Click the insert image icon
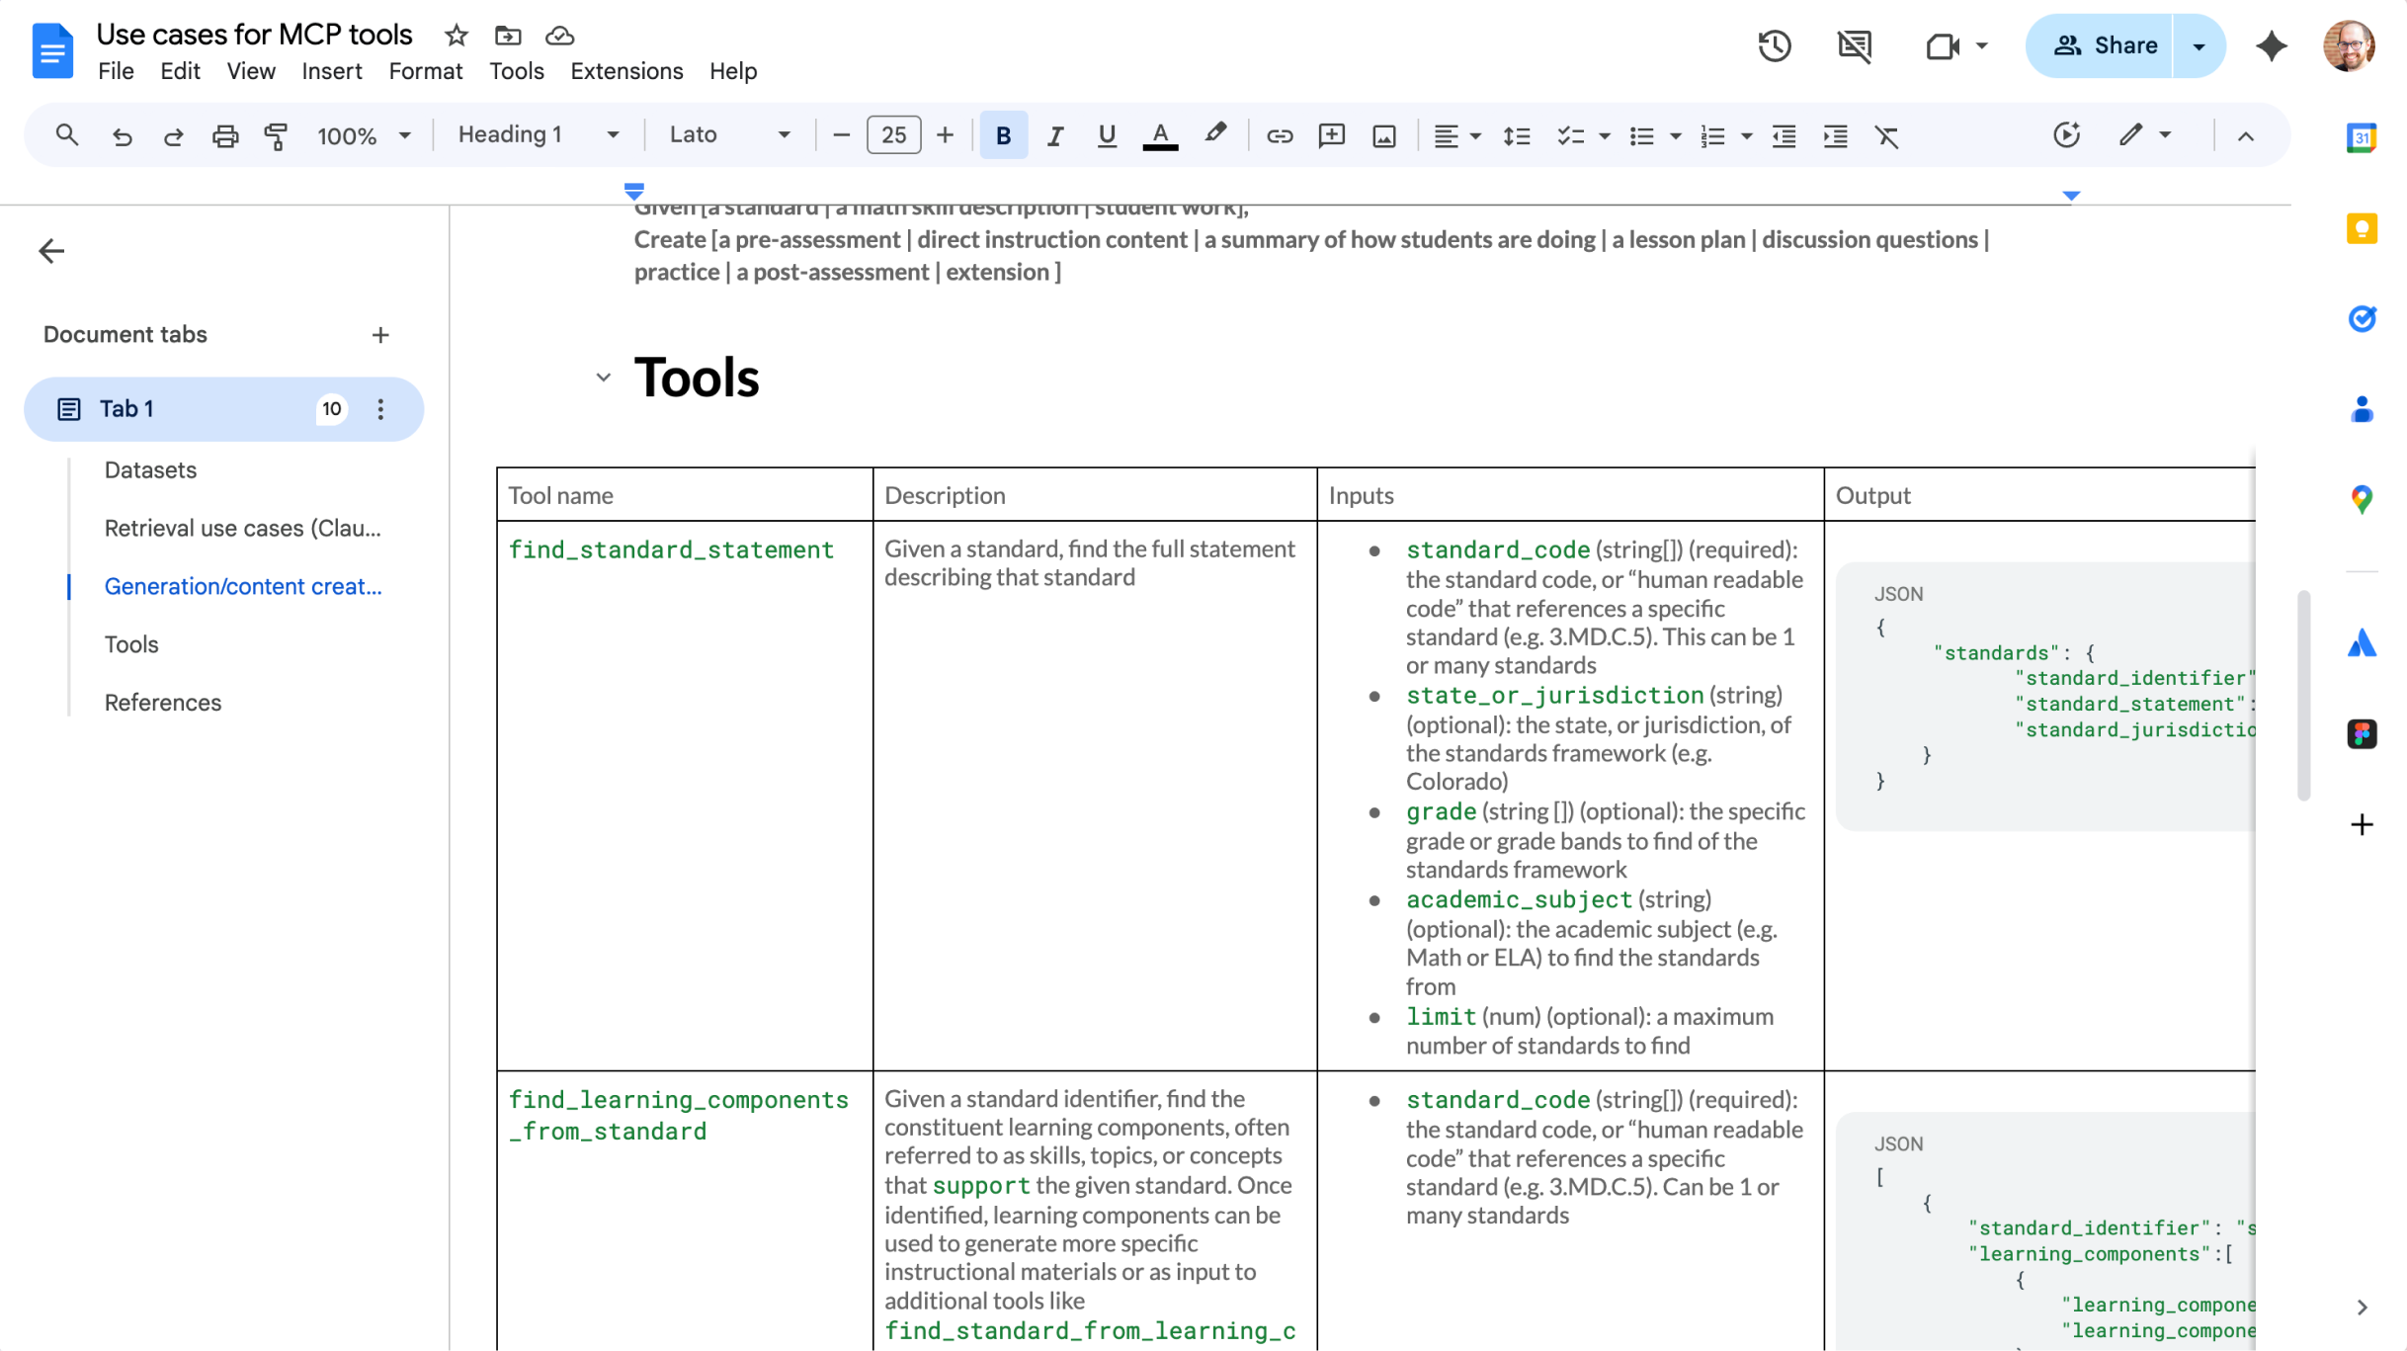2407x1351 pixels. coord(1383,135)
